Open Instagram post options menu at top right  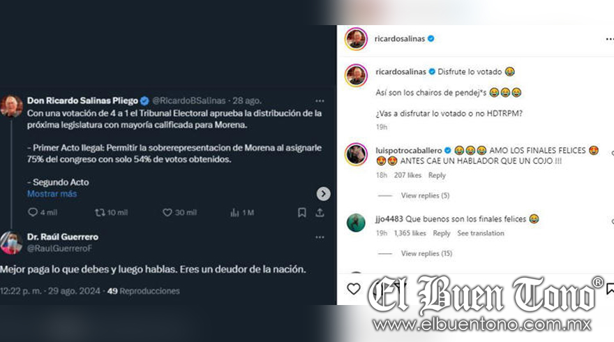609,39
